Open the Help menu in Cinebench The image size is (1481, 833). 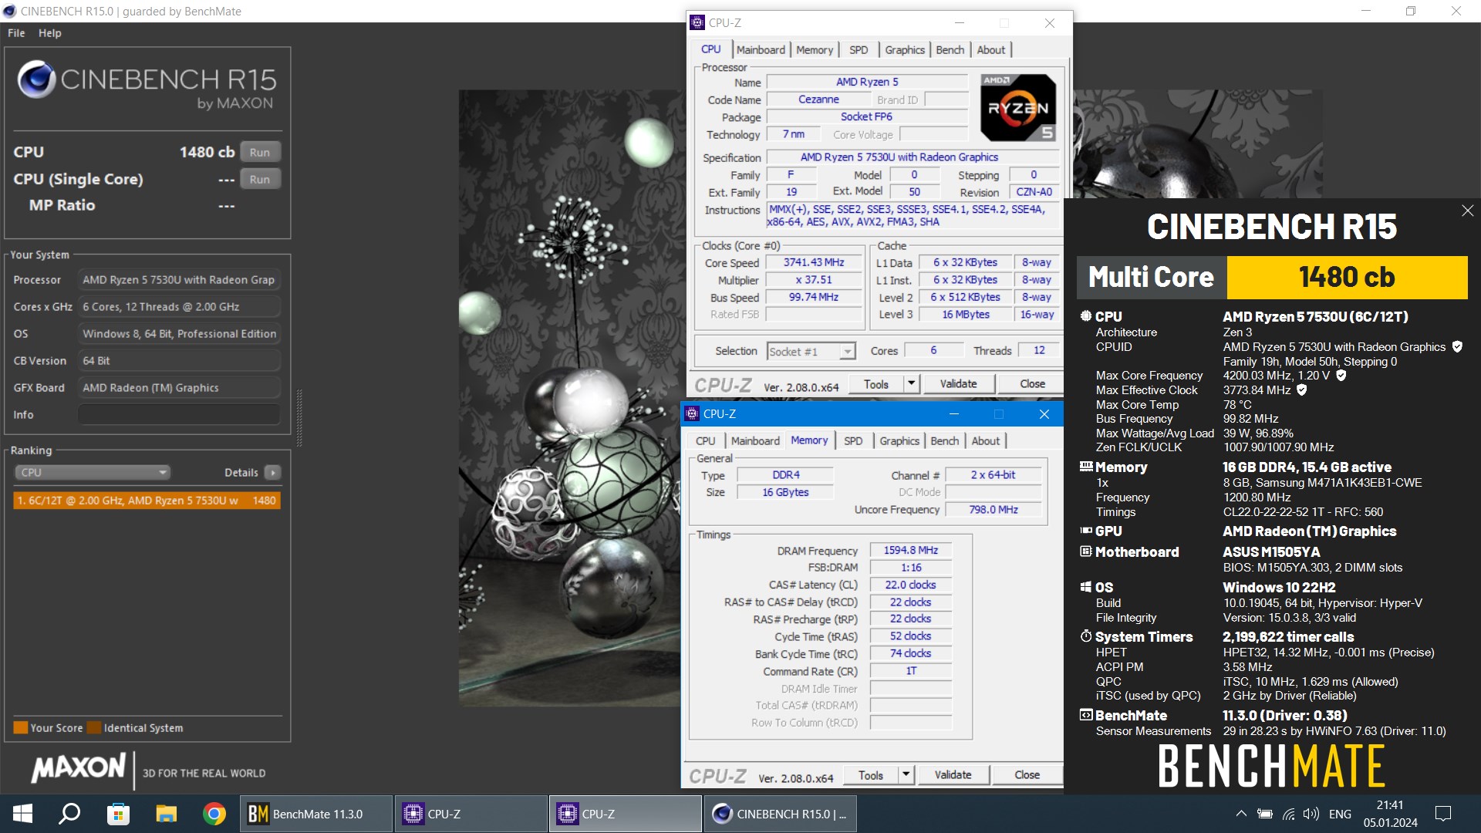(x=50, y=33)
